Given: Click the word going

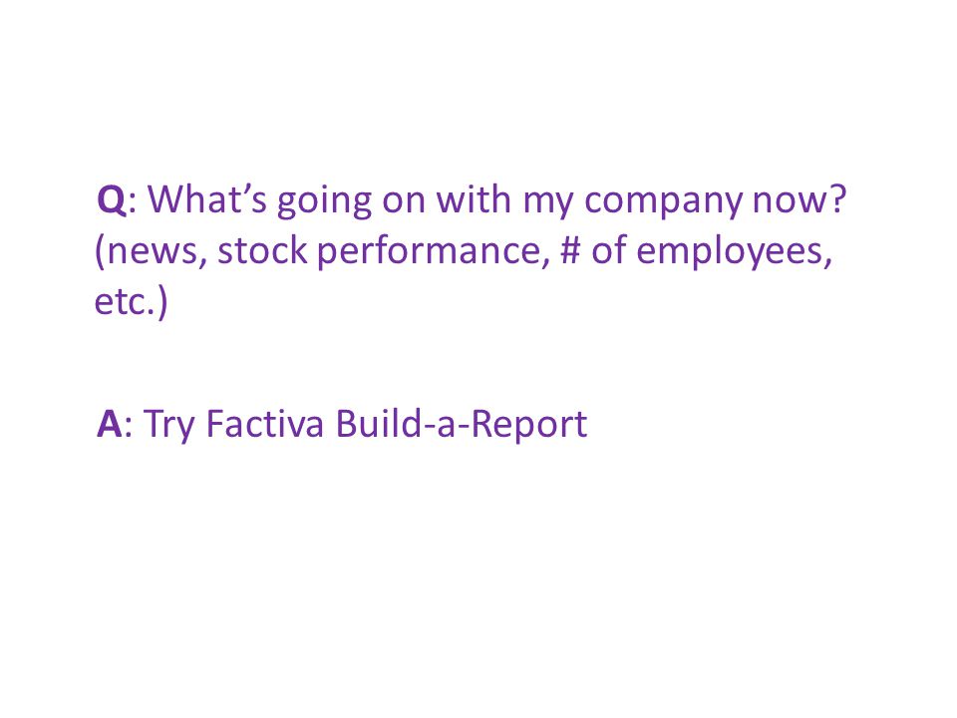Looking at the screenshot, I should point(324,203).
